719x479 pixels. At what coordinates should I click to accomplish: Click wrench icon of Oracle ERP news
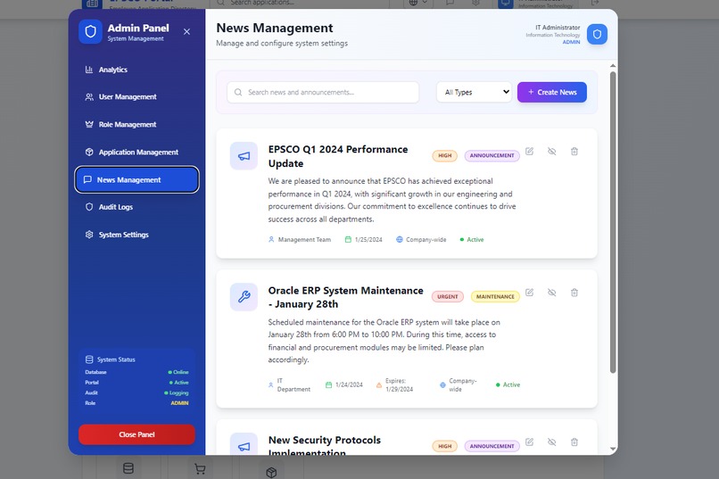click(244, 297)
